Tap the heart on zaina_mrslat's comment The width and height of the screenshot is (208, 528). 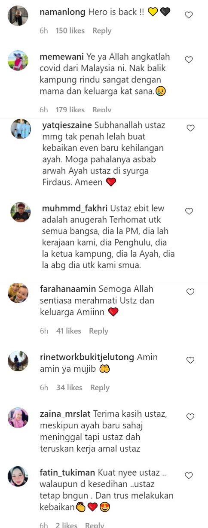[190, 416]
